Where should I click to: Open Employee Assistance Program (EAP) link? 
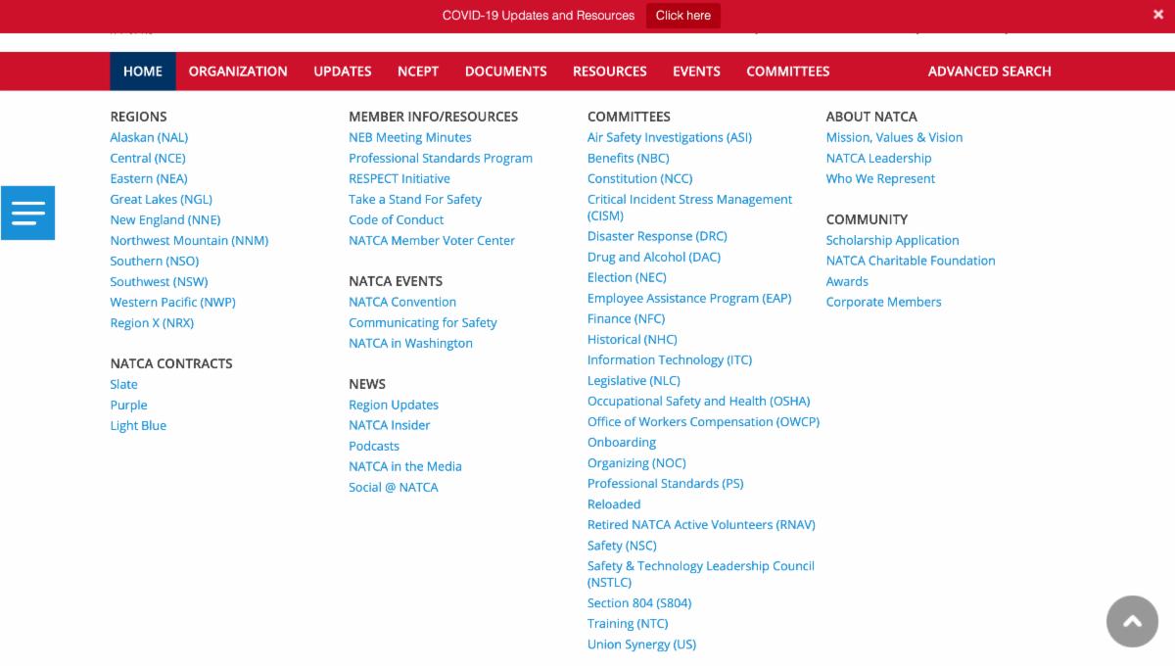[689, 298]
